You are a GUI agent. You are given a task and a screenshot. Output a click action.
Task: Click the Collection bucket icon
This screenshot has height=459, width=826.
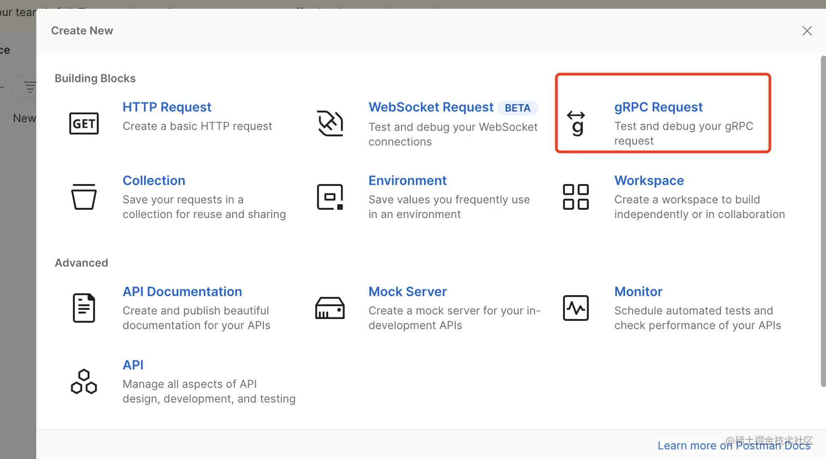click(x=84, y=197)
